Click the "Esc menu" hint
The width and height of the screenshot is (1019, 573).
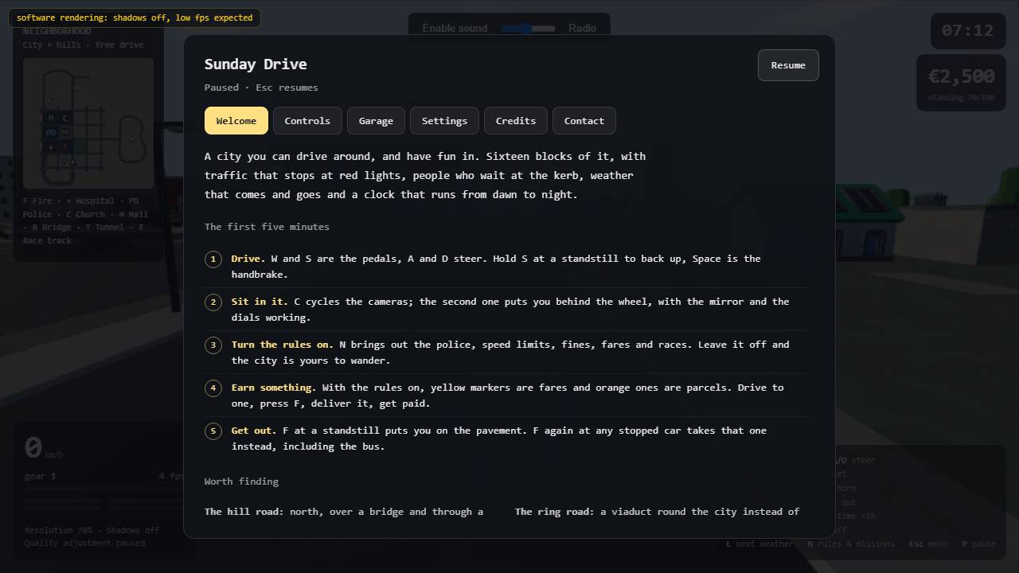(928, 544)
